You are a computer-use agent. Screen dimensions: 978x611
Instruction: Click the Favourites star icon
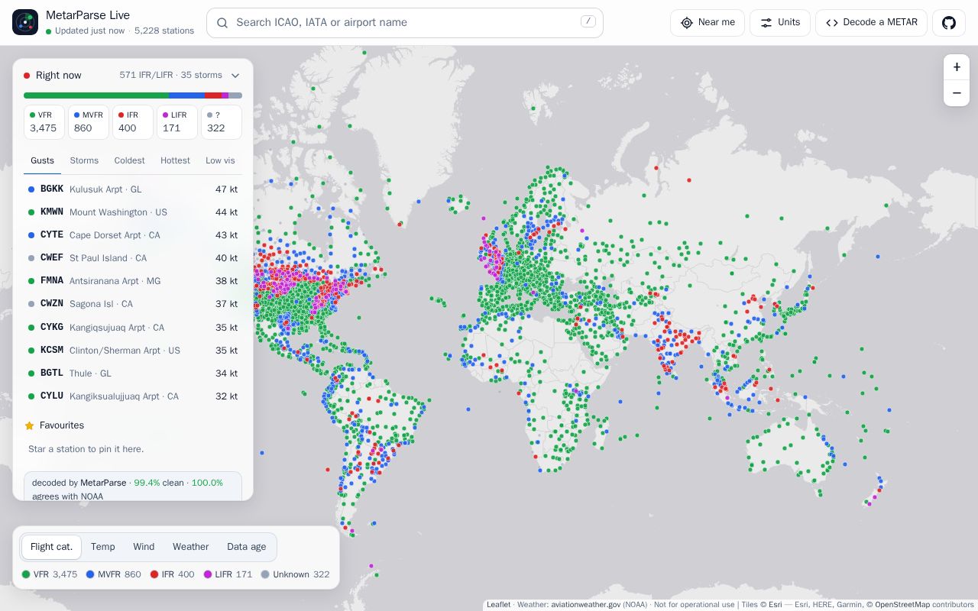(x=29, y=425)
